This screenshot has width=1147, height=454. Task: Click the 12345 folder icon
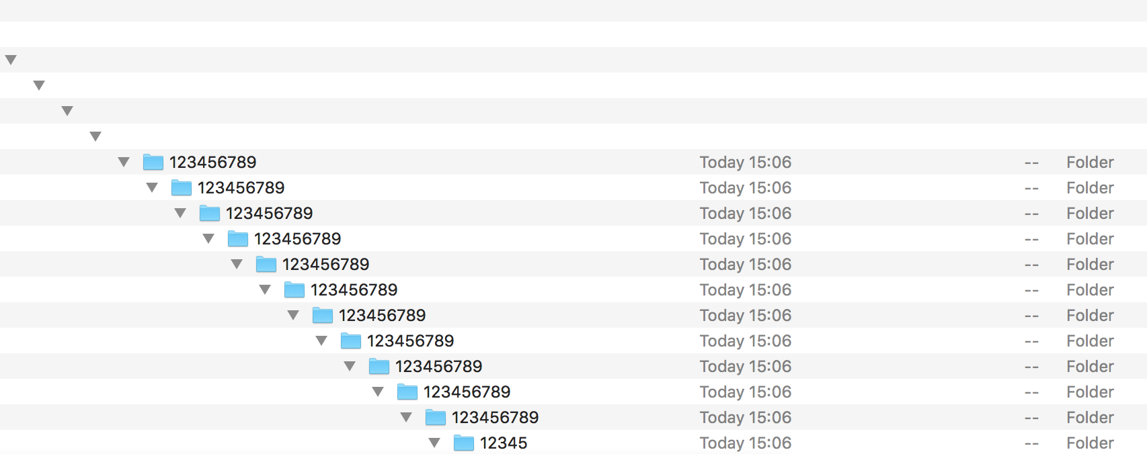464,443
